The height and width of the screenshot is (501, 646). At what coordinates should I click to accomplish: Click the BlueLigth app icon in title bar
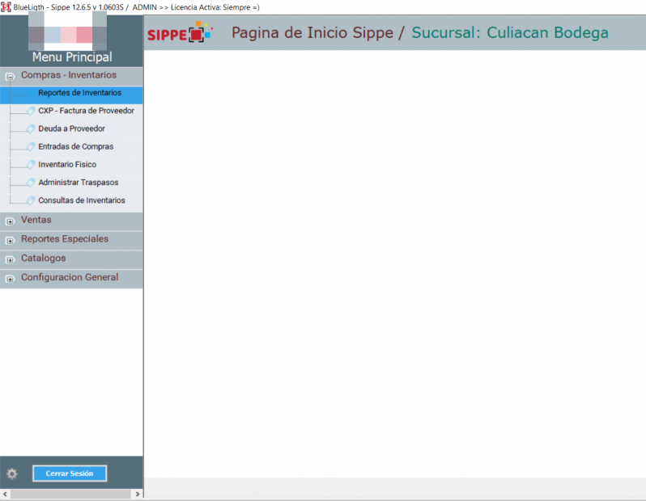(6, 6)
